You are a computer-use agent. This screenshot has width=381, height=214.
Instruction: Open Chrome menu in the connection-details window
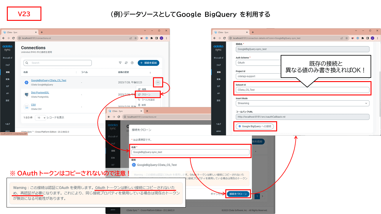click(377, 38)
